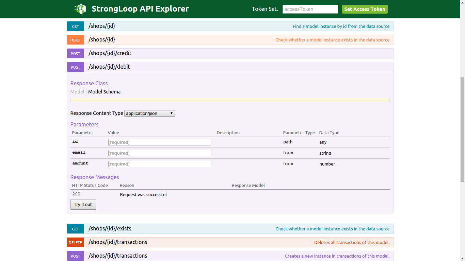
Task: Click the page vertical scrollbar thumb
Action: coord(462,129)
